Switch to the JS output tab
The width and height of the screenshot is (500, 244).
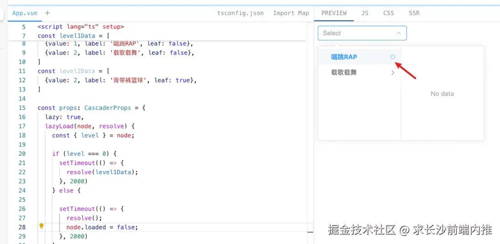[365, 13]
